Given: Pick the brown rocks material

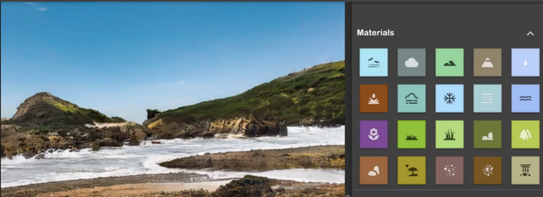Looking at the screenshot, I should (x=373, y=170).
